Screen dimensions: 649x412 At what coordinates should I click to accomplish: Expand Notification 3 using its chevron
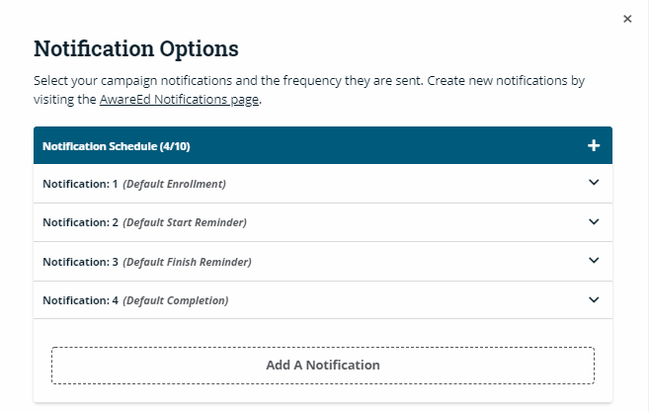[594, 261]
